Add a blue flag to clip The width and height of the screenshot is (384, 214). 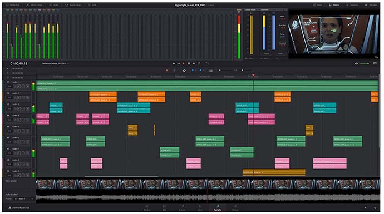click(x=193, y=71)
